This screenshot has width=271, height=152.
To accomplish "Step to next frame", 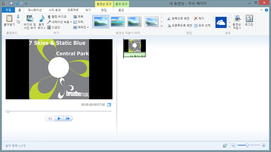I will [x=68, y=119].
